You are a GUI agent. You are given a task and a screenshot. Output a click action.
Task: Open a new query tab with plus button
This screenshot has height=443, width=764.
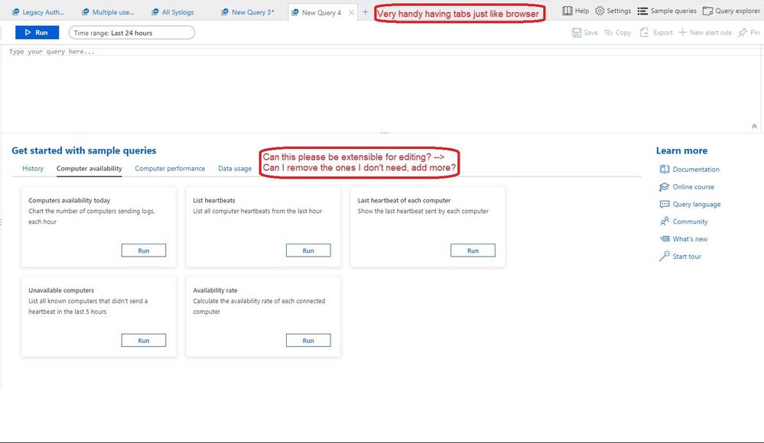pyautogui.click(x=365, y=11)
